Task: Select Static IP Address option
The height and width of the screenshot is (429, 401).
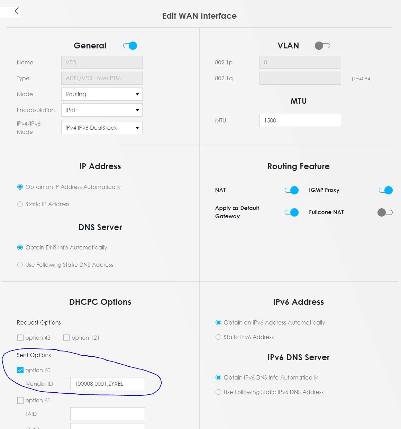Action: click(20, 204)
